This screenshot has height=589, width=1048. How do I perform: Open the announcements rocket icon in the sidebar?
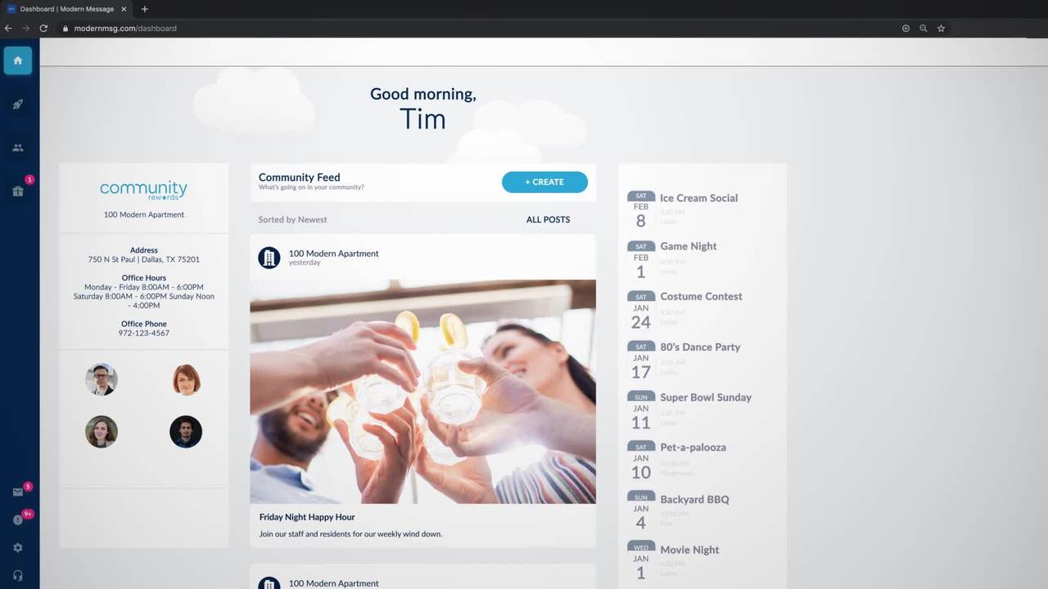pos(17,104)
